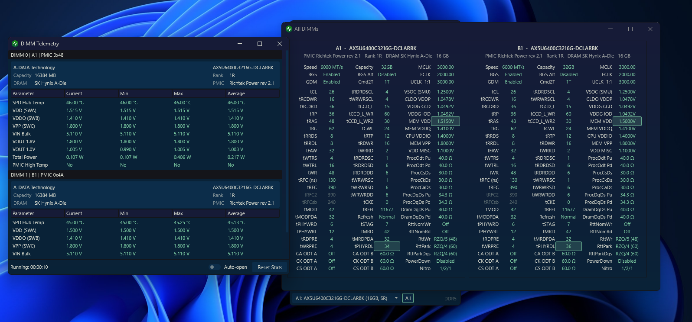Maximize the DIMM Telemetry window
Image resolution: width=692 pixels, height=322 pixels.
260,44
